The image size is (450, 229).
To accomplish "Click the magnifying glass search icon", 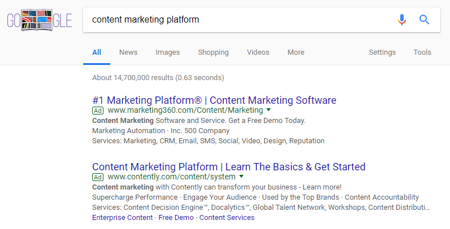I will [425, 20].
